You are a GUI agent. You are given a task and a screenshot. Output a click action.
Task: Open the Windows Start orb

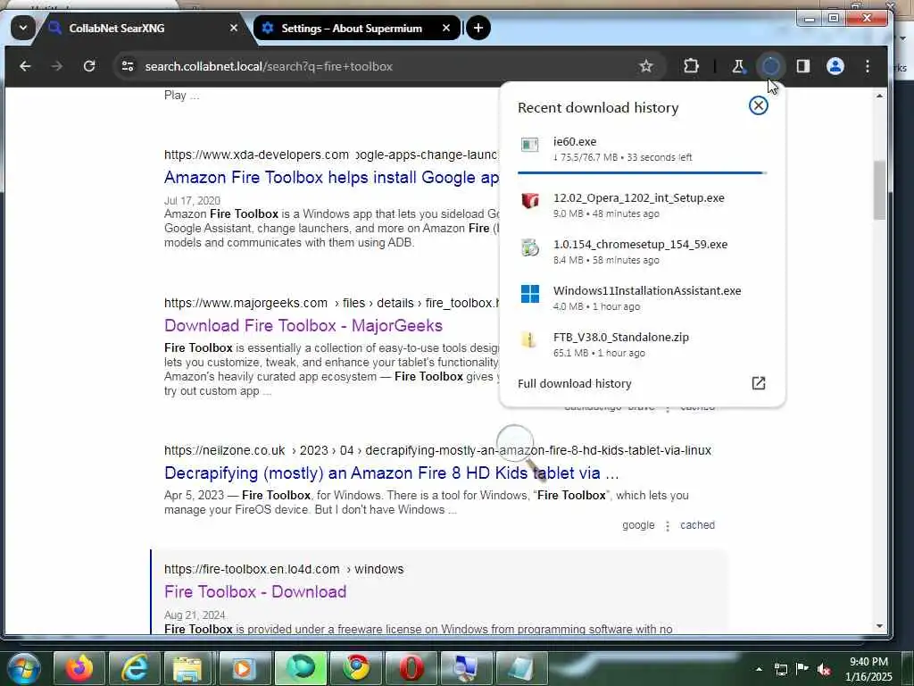pyautogui.click(x=24, y=668)
